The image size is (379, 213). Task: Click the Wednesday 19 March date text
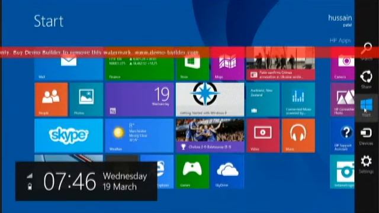point(125,182)
